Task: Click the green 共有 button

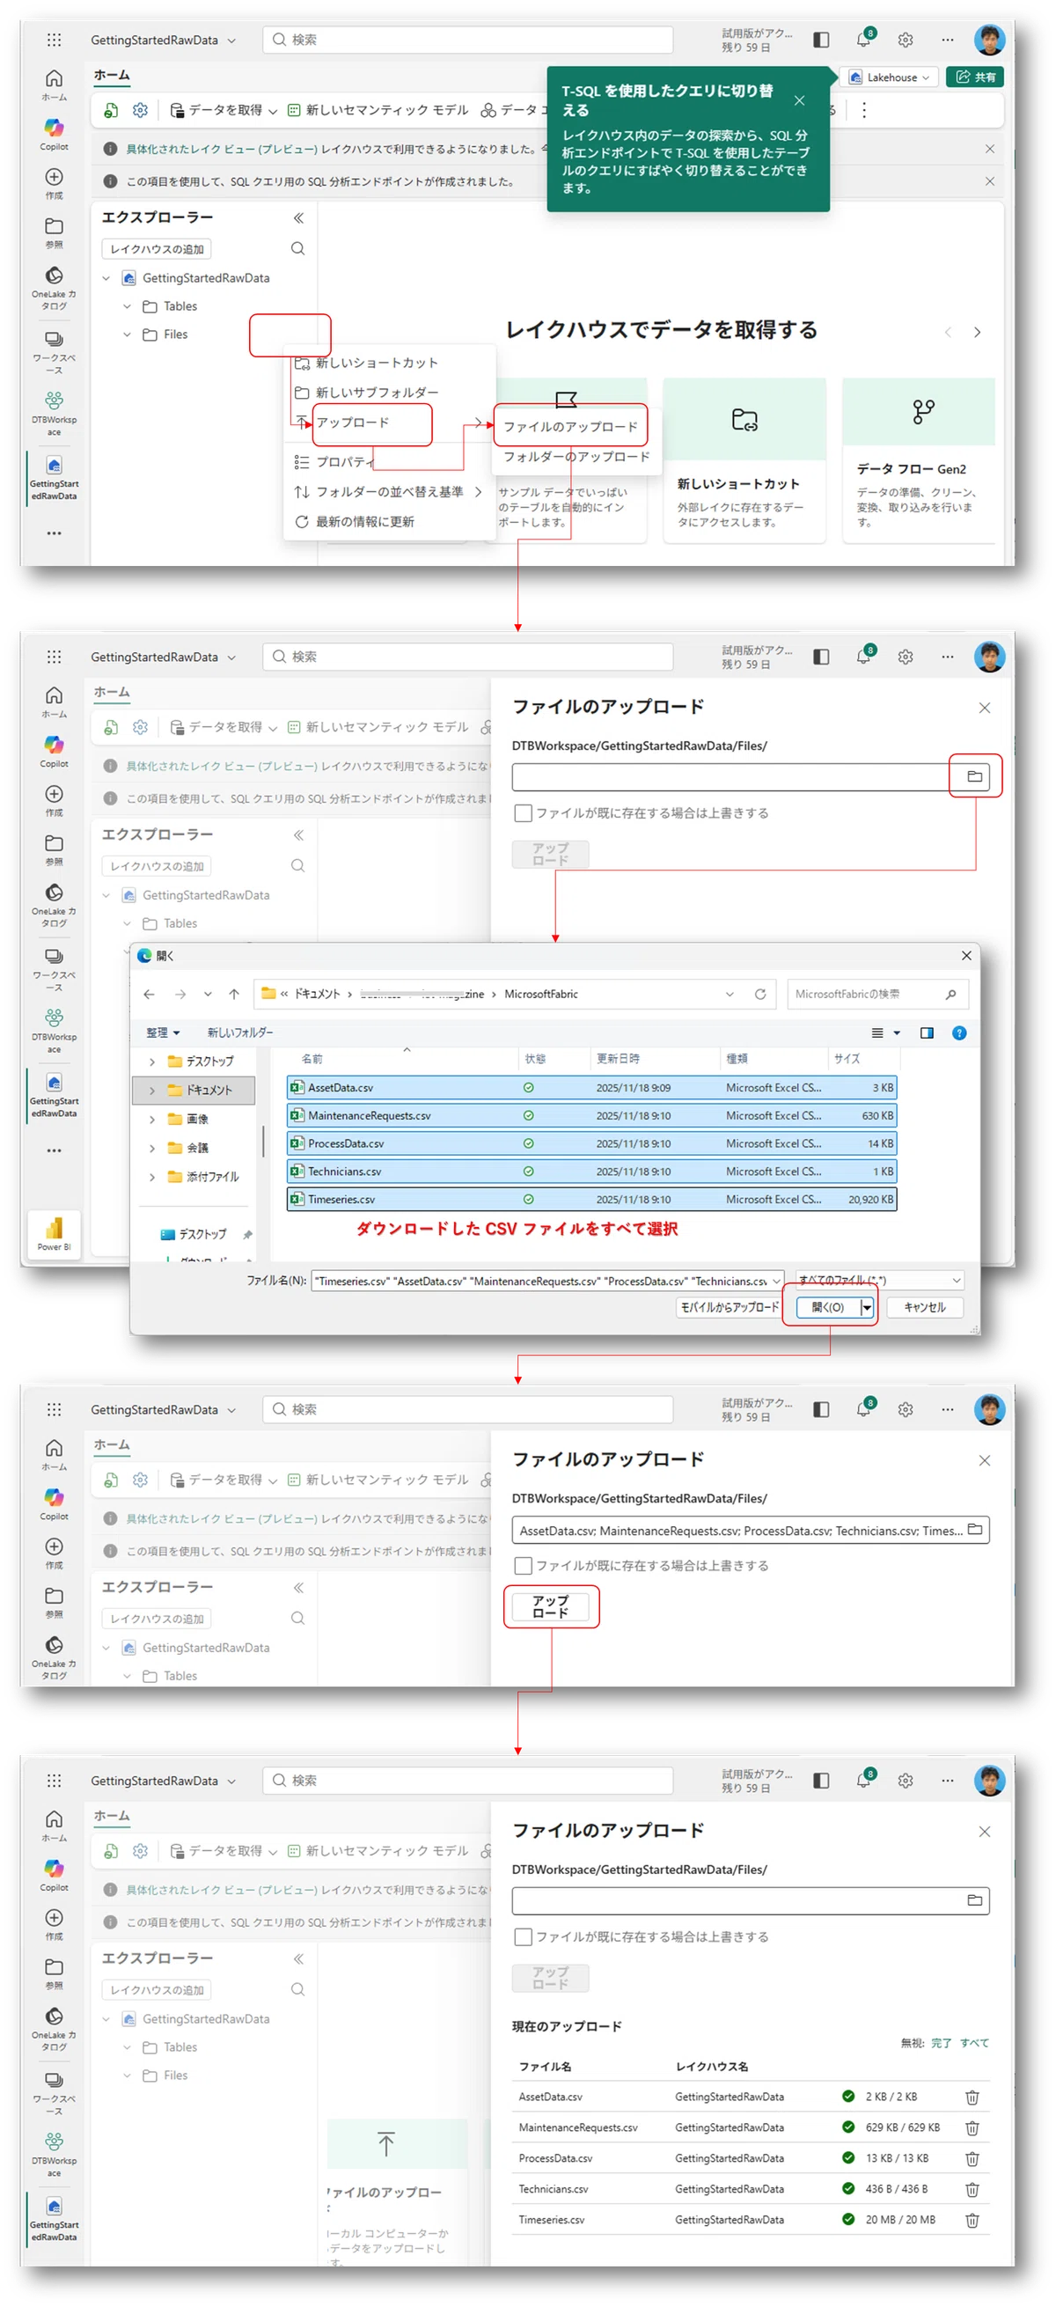Action: pos(974,77)
